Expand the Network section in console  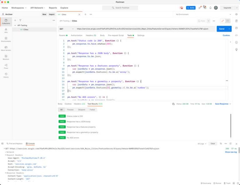[x=9, y=152]
